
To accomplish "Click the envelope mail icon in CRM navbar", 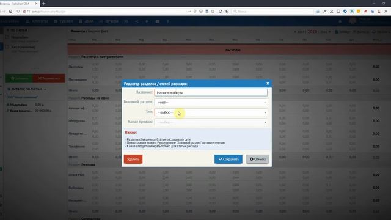I will (158, 21).
